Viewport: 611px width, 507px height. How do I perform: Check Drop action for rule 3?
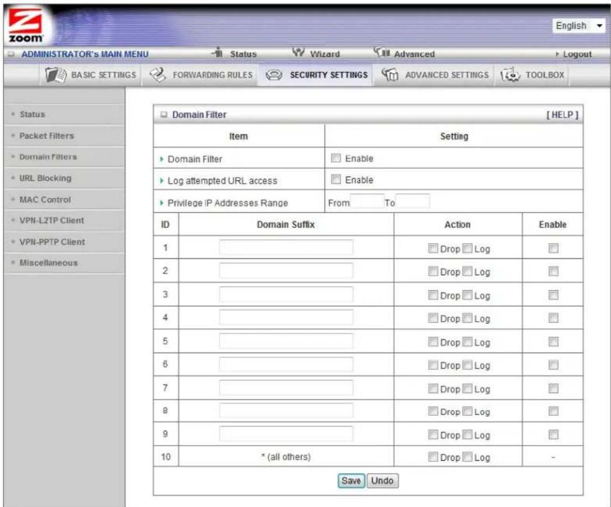[433, 295]
